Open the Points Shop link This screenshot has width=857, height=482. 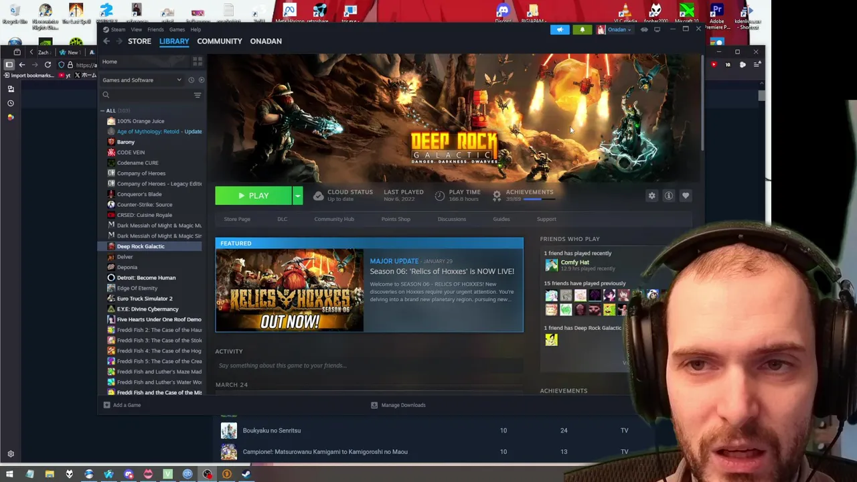396,219
